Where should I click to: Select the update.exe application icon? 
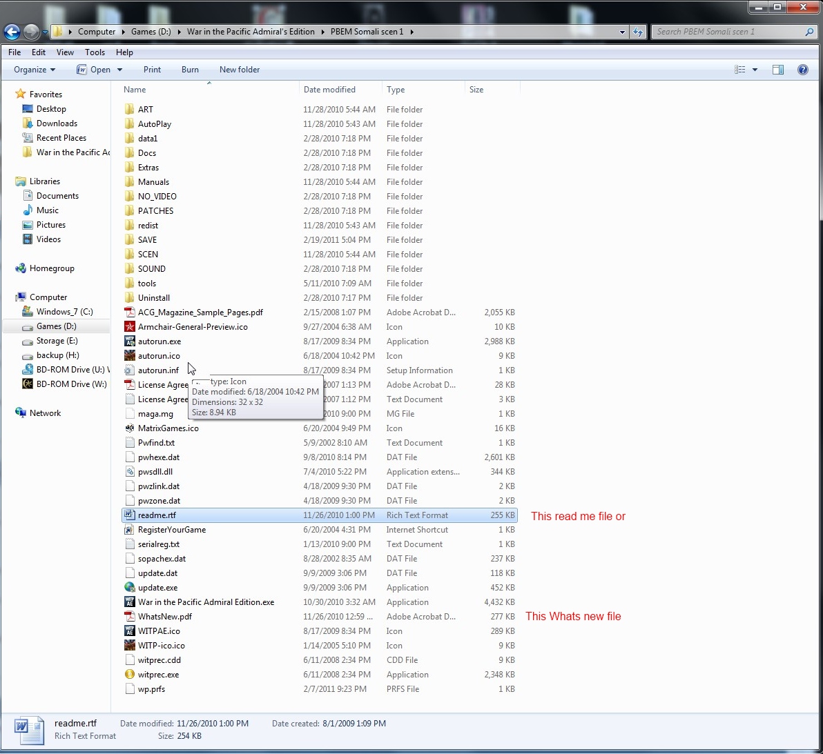tap(130, 587)
